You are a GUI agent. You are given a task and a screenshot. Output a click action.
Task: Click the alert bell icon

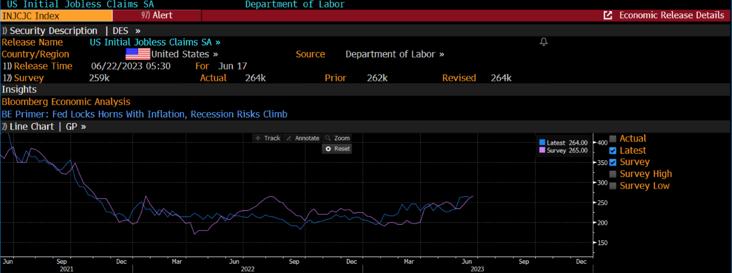[x=544, y=42]
